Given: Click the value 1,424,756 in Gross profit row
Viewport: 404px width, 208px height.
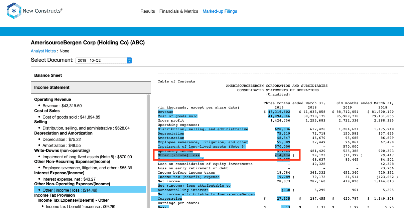Looking at the screenshot, I should (x=280, y=121).
